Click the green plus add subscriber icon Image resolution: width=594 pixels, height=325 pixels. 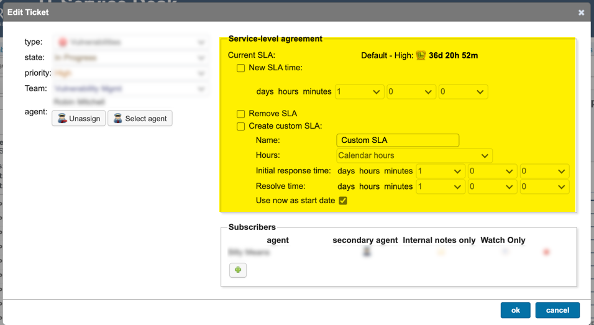[x=238, y=270]
